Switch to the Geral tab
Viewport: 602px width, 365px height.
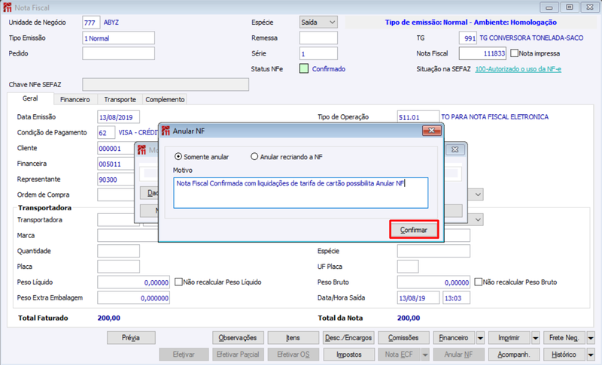[30, 98]
